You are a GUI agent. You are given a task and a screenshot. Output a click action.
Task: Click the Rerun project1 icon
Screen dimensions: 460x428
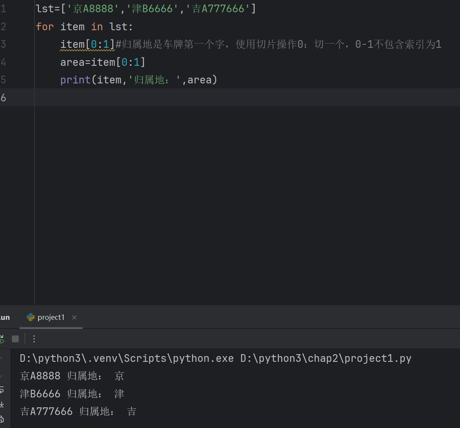coord(2,339)
